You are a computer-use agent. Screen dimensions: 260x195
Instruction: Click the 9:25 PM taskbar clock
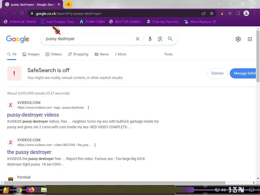236,190
